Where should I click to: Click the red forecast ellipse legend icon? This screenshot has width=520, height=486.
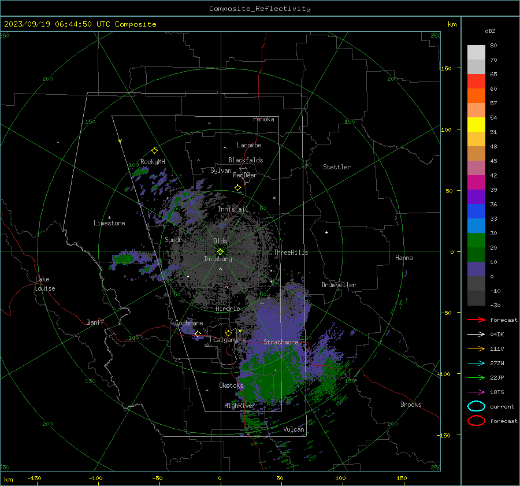pyautogui.click(x=476, y=421)
